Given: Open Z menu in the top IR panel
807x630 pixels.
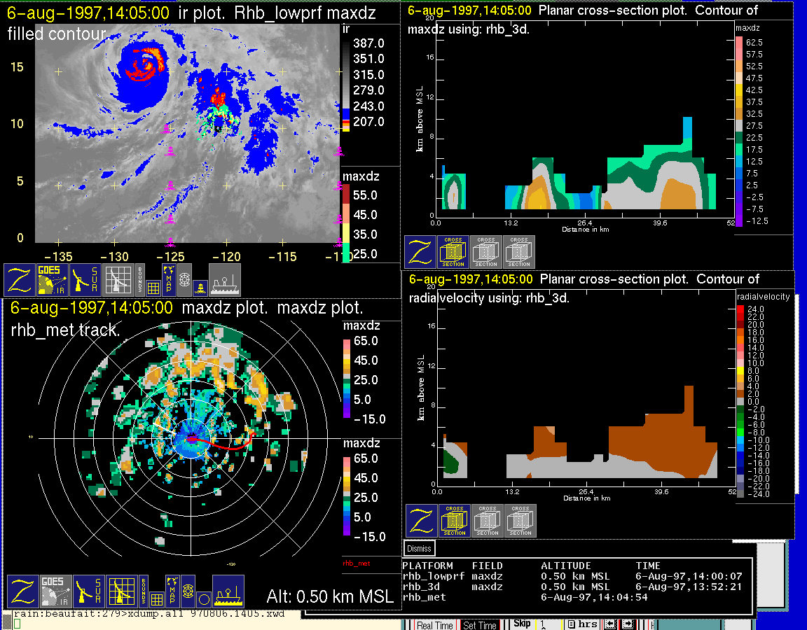Looking at the screenshot, I should coord(20,280).
